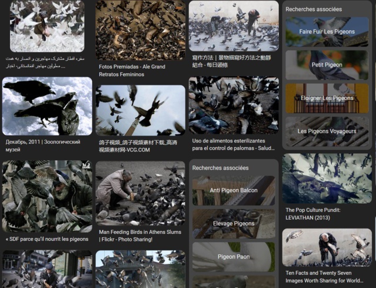Click 'Les Pigeons Voyageurs' suggestion

point(327,131)
